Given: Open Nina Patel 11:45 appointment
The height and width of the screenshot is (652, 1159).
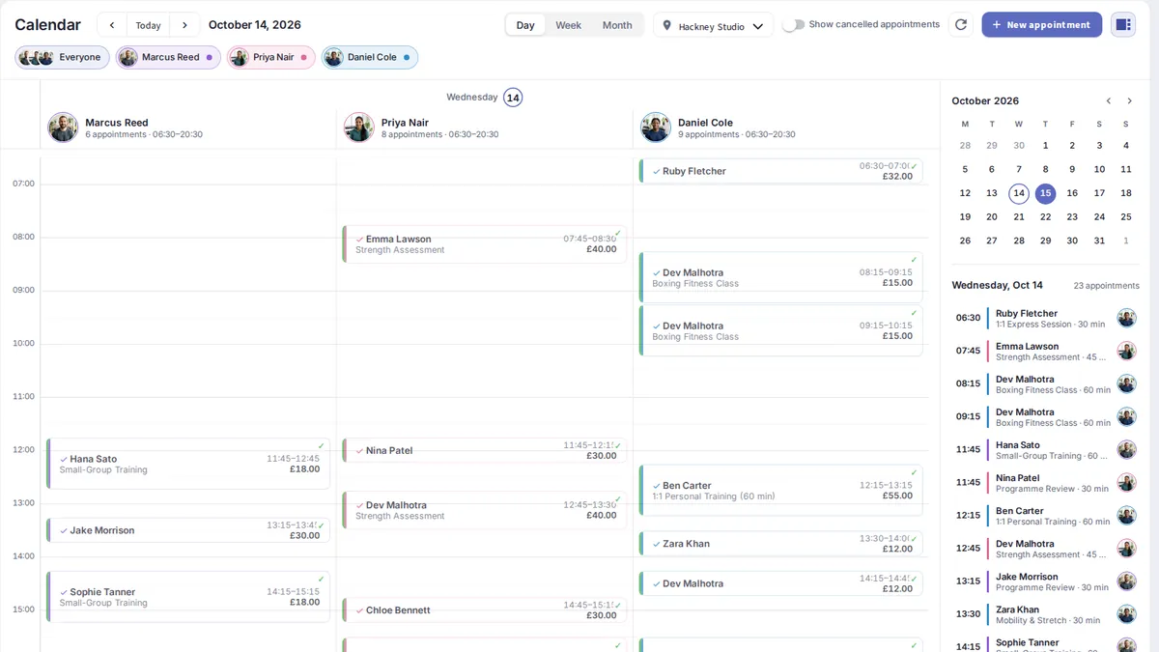Looking at the screenshot, I should 484,451.
